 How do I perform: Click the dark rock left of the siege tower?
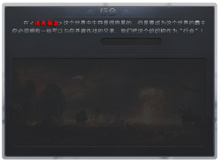click(81, 116)
